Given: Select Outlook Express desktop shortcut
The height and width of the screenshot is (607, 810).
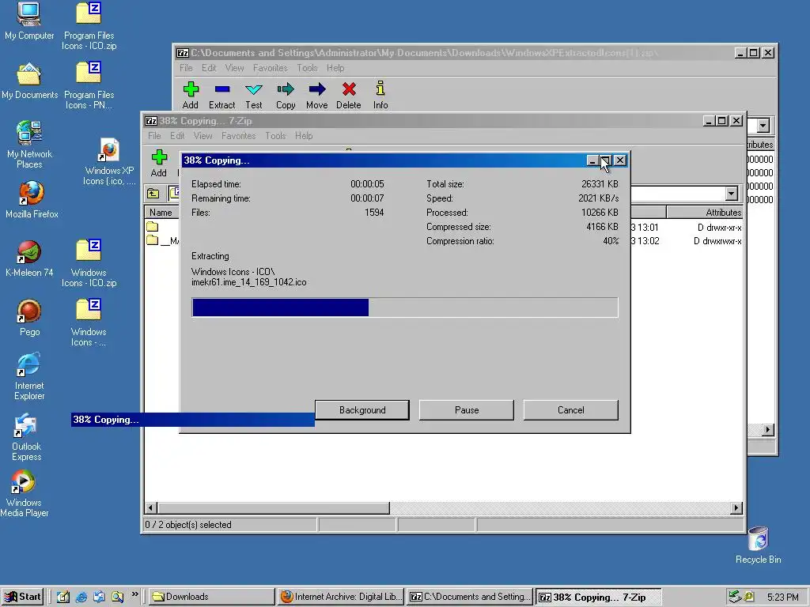Looking at the screenshot, I should pos(26,436).
